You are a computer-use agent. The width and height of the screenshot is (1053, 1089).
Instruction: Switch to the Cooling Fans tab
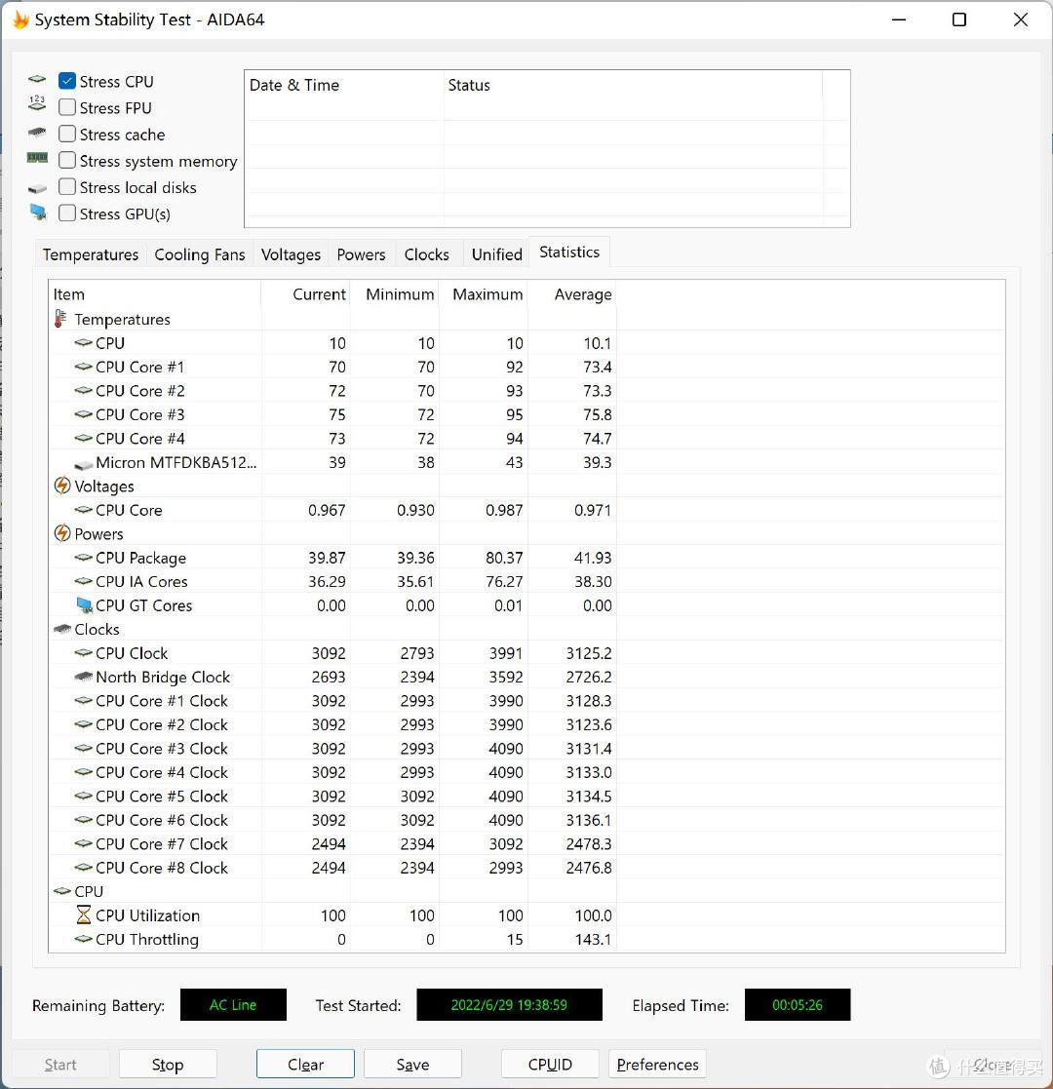coord(199,254)
